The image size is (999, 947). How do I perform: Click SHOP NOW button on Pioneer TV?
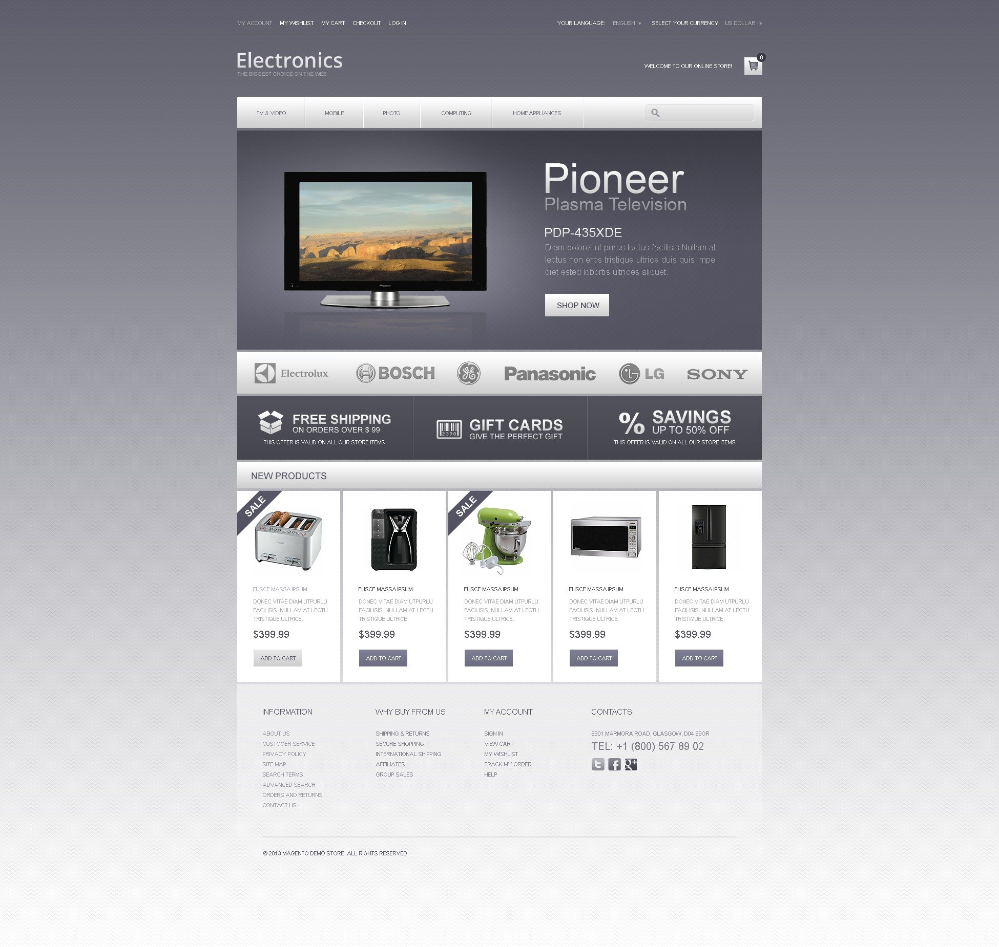point(578,305)
